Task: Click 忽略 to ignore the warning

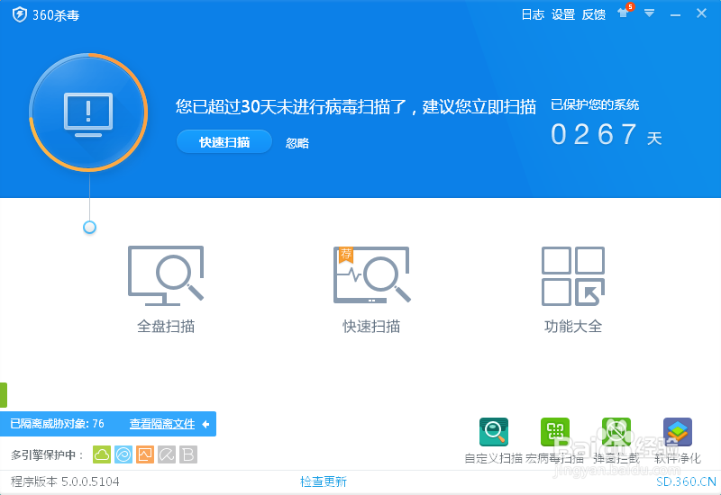Action: [297, 143]
